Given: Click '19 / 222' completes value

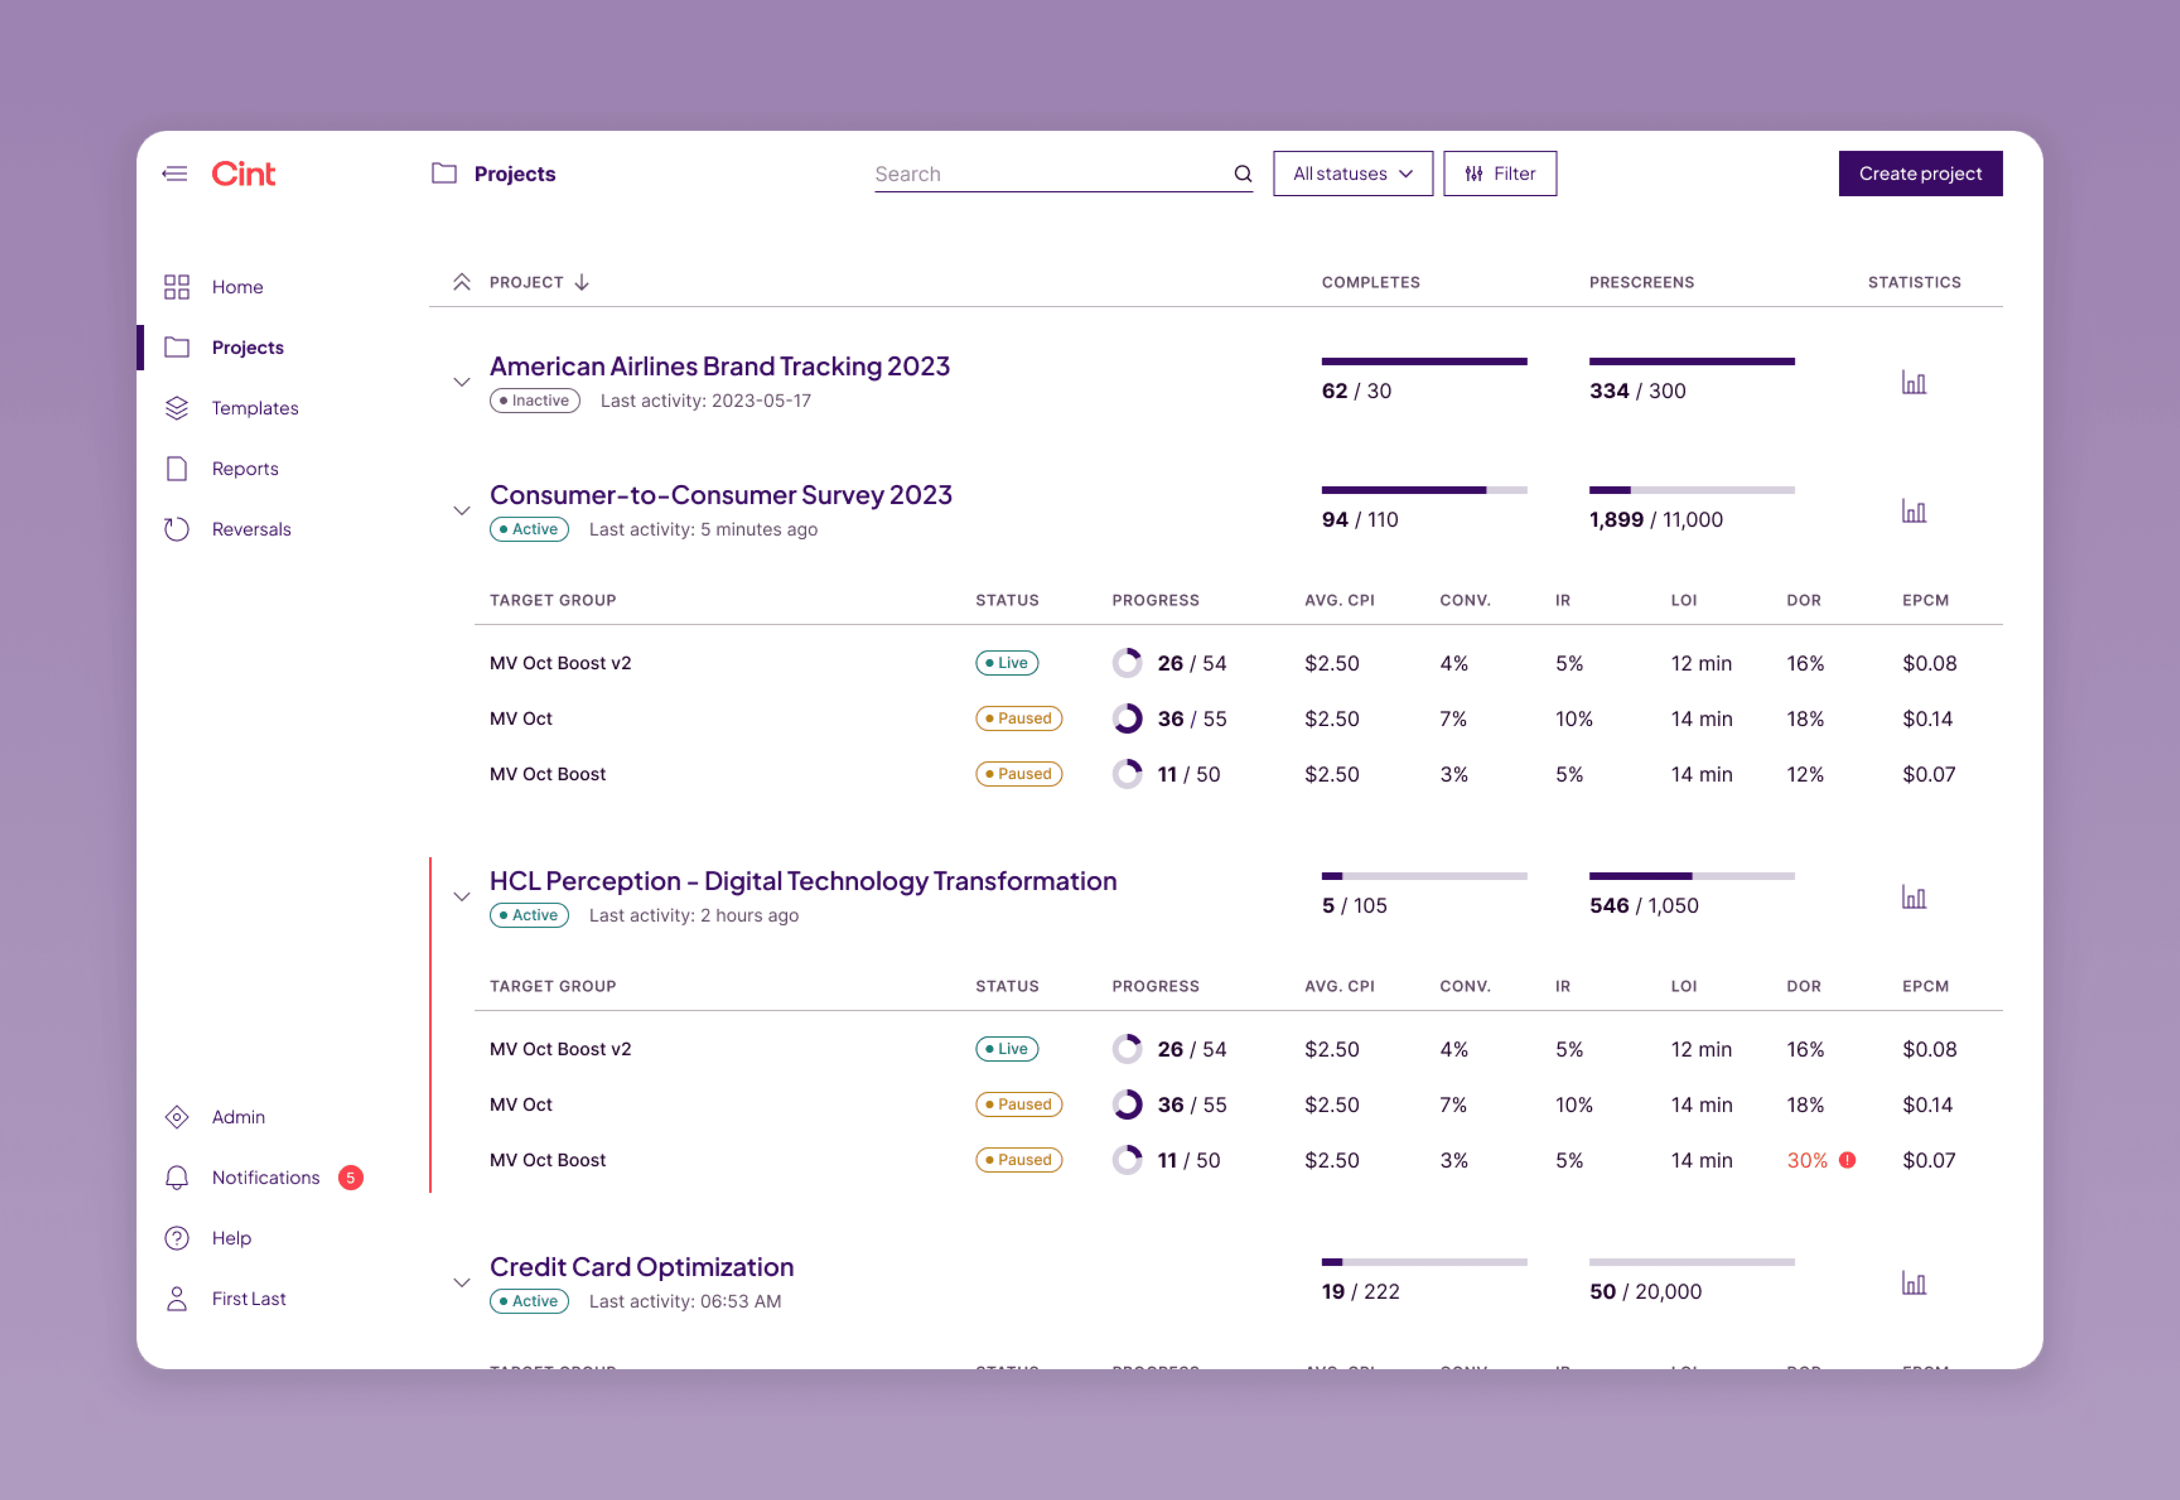Looking at the screenshot, I should [x=1361, y=1292].
